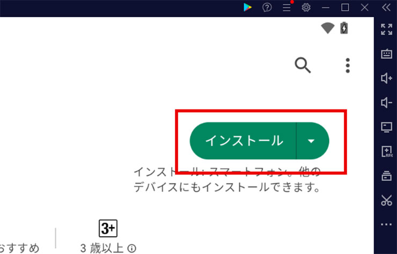The height and width of the screenshot is (254, 397).
Task: Tap the 3+ content rating badge
Action: point(108,228)
